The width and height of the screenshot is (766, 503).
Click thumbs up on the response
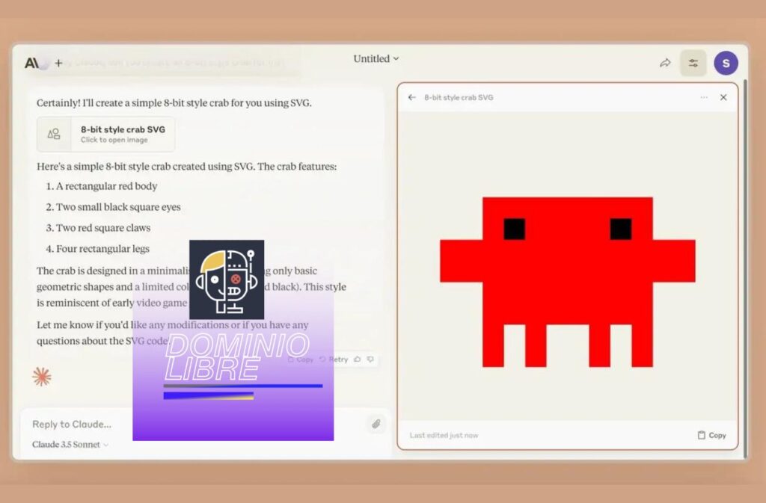click(x=358, y=359)
